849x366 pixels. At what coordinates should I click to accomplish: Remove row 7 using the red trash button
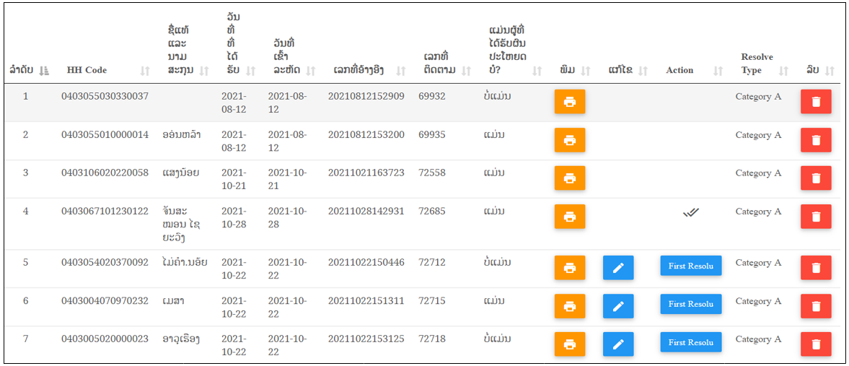tap(816, 344)
